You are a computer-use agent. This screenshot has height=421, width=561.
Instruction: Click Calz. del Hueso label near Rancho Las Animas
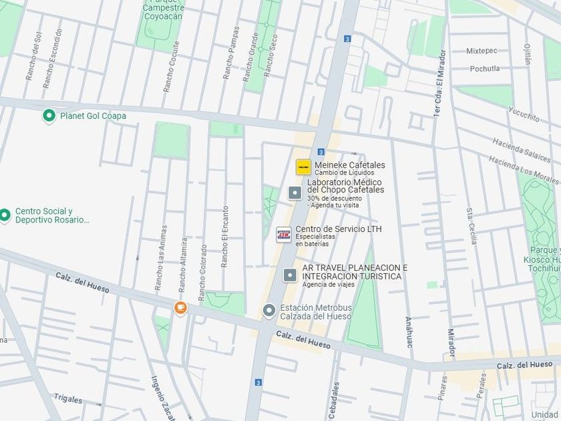tap(82, 282)
